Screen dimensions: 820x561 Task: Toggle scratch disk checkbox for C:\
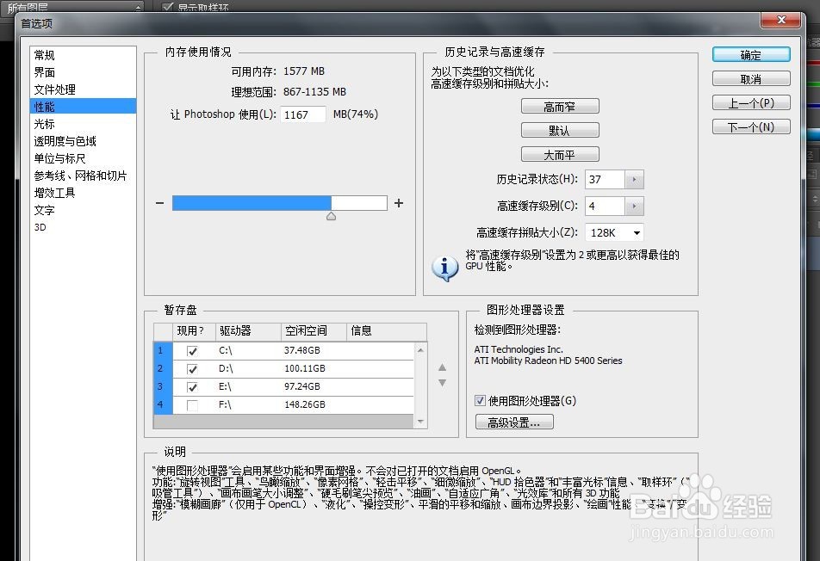click(x=192, y=351)
